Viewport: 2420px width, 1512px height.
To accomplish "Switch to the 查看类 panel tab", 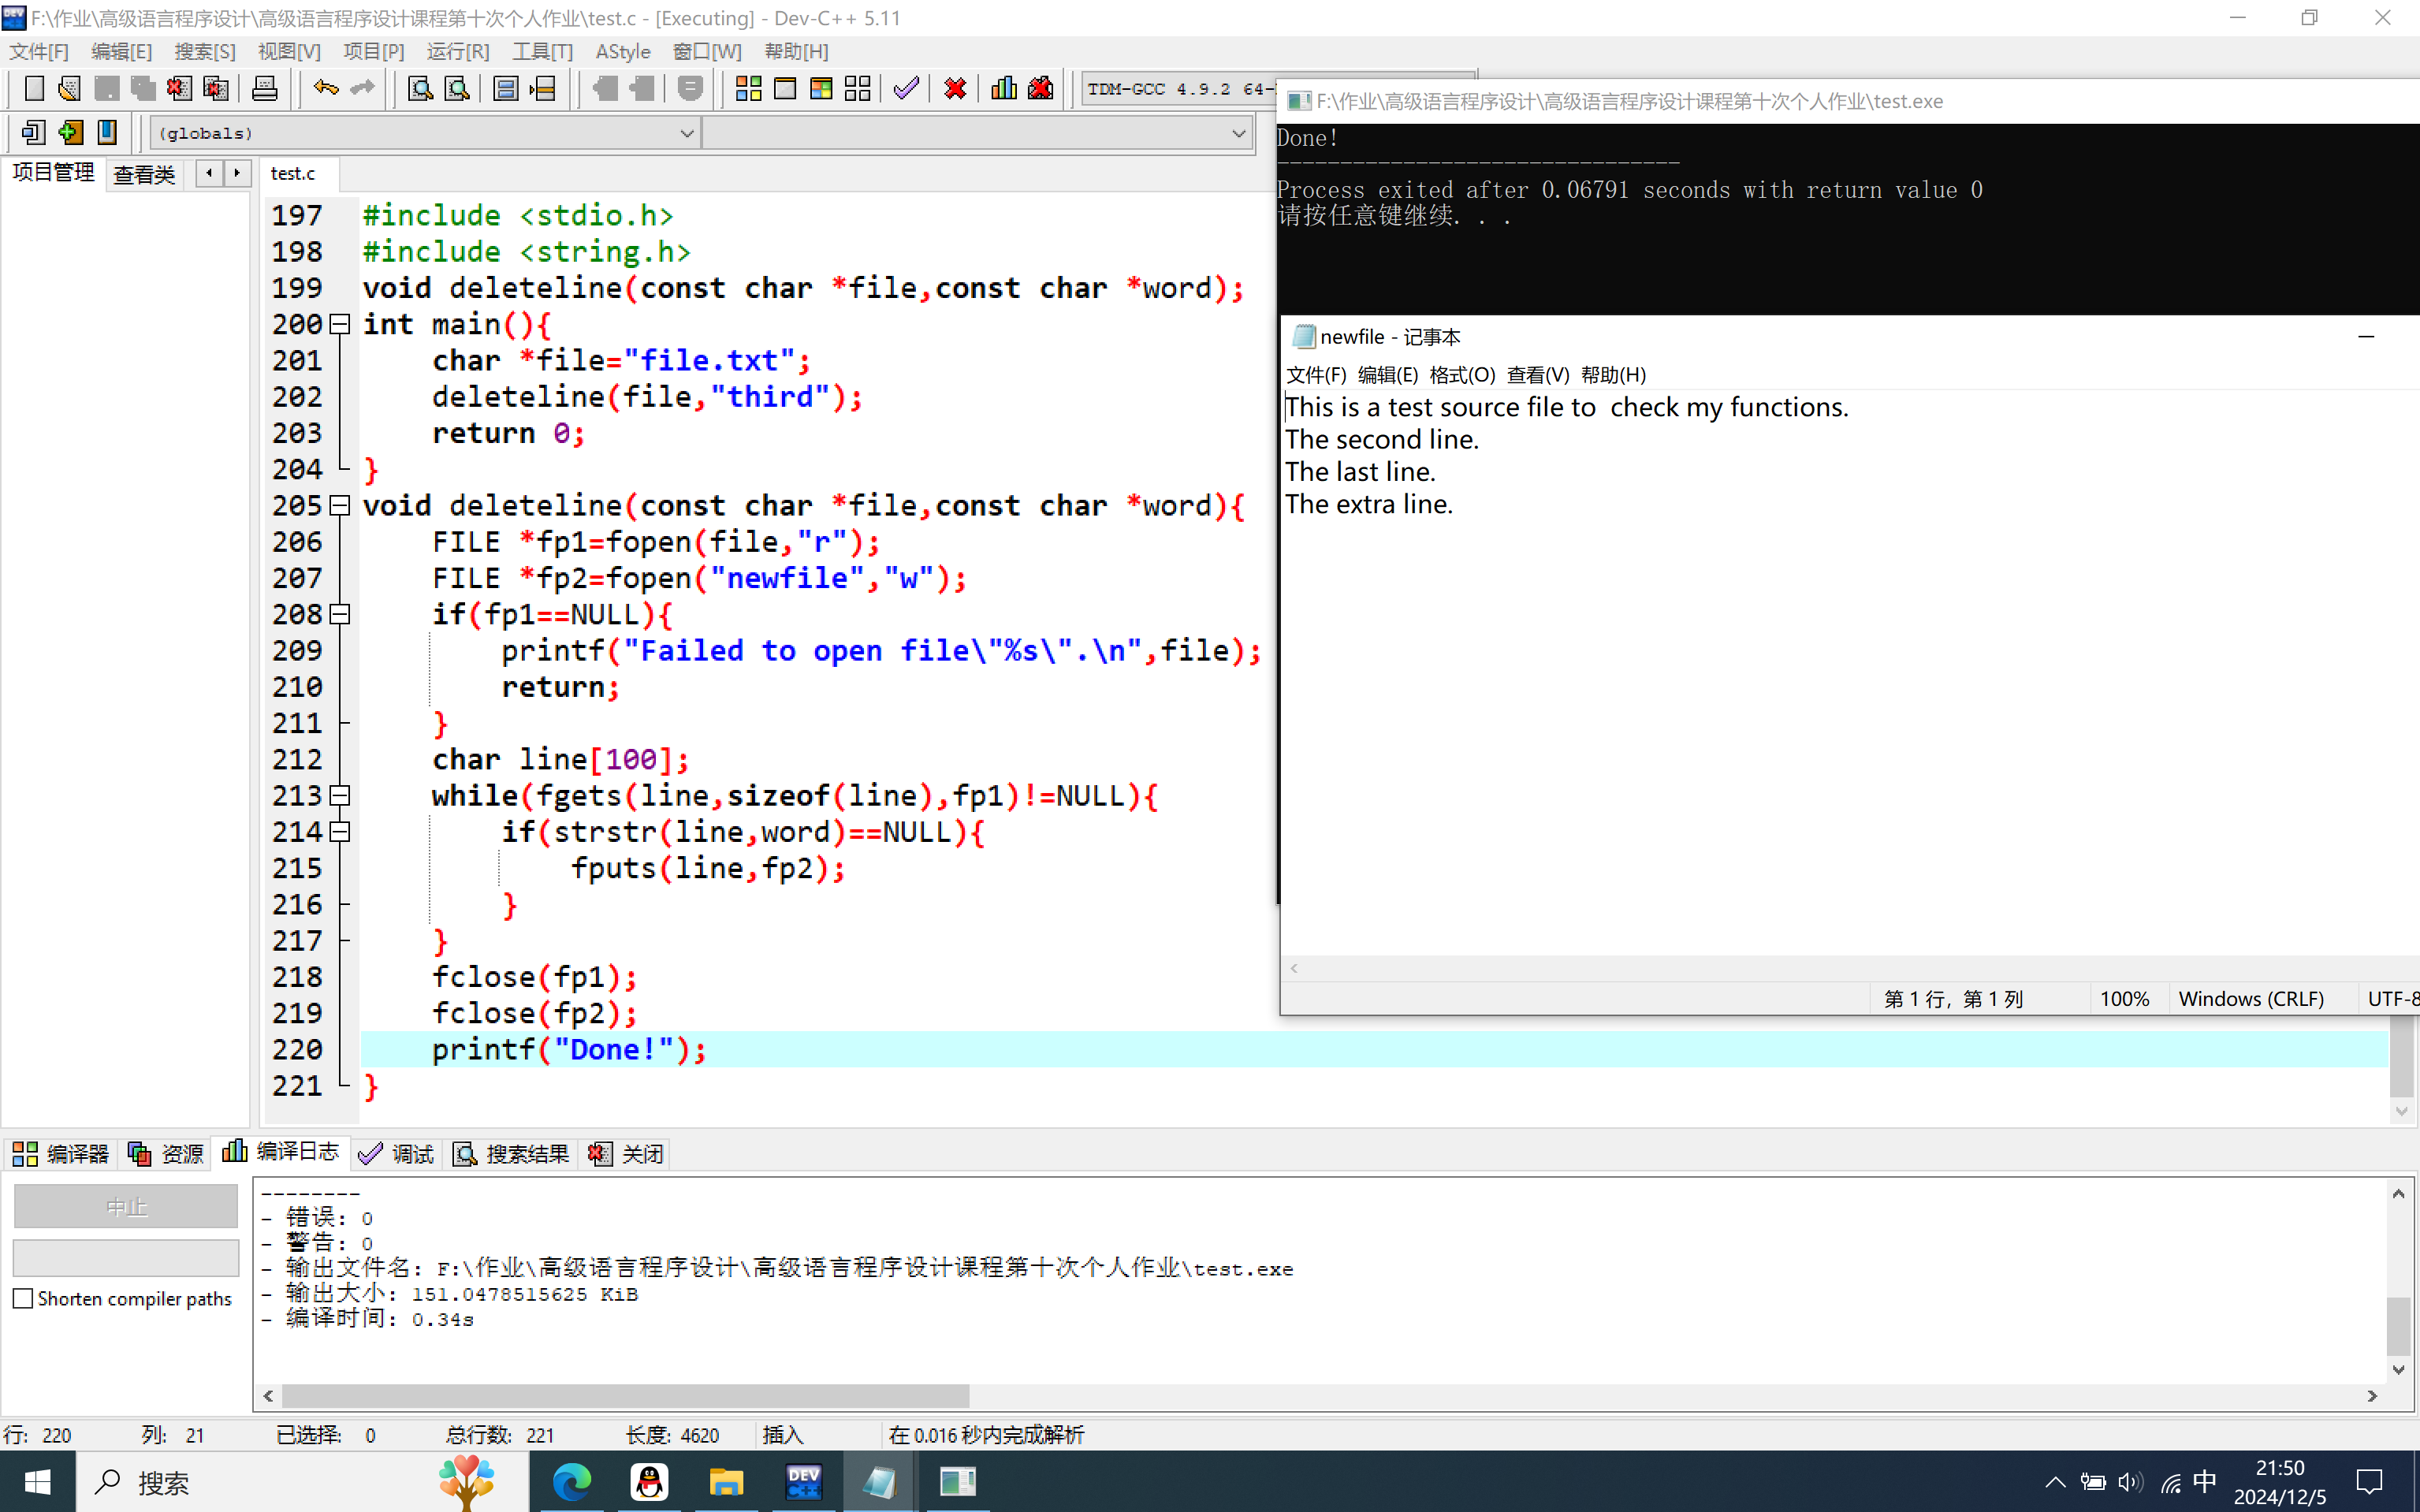I will point(144,174).
